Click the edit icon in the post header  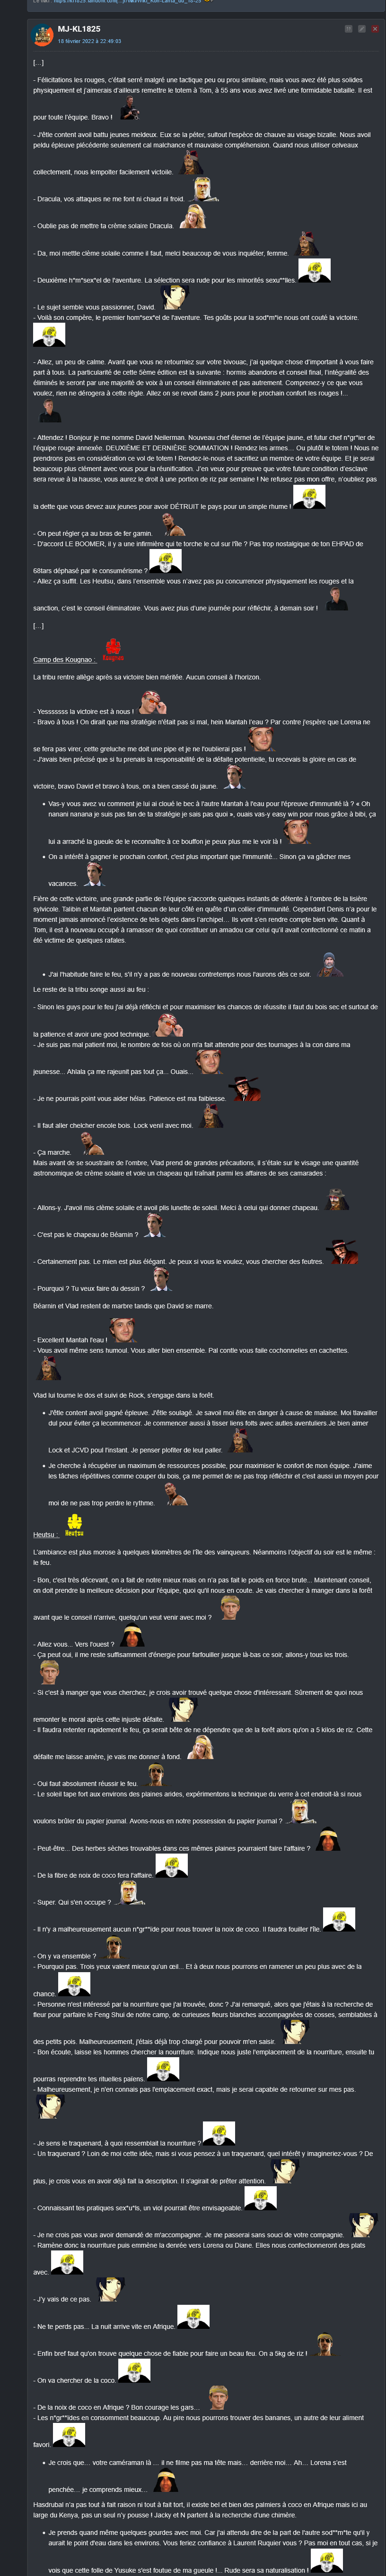(x=361, y=29)
